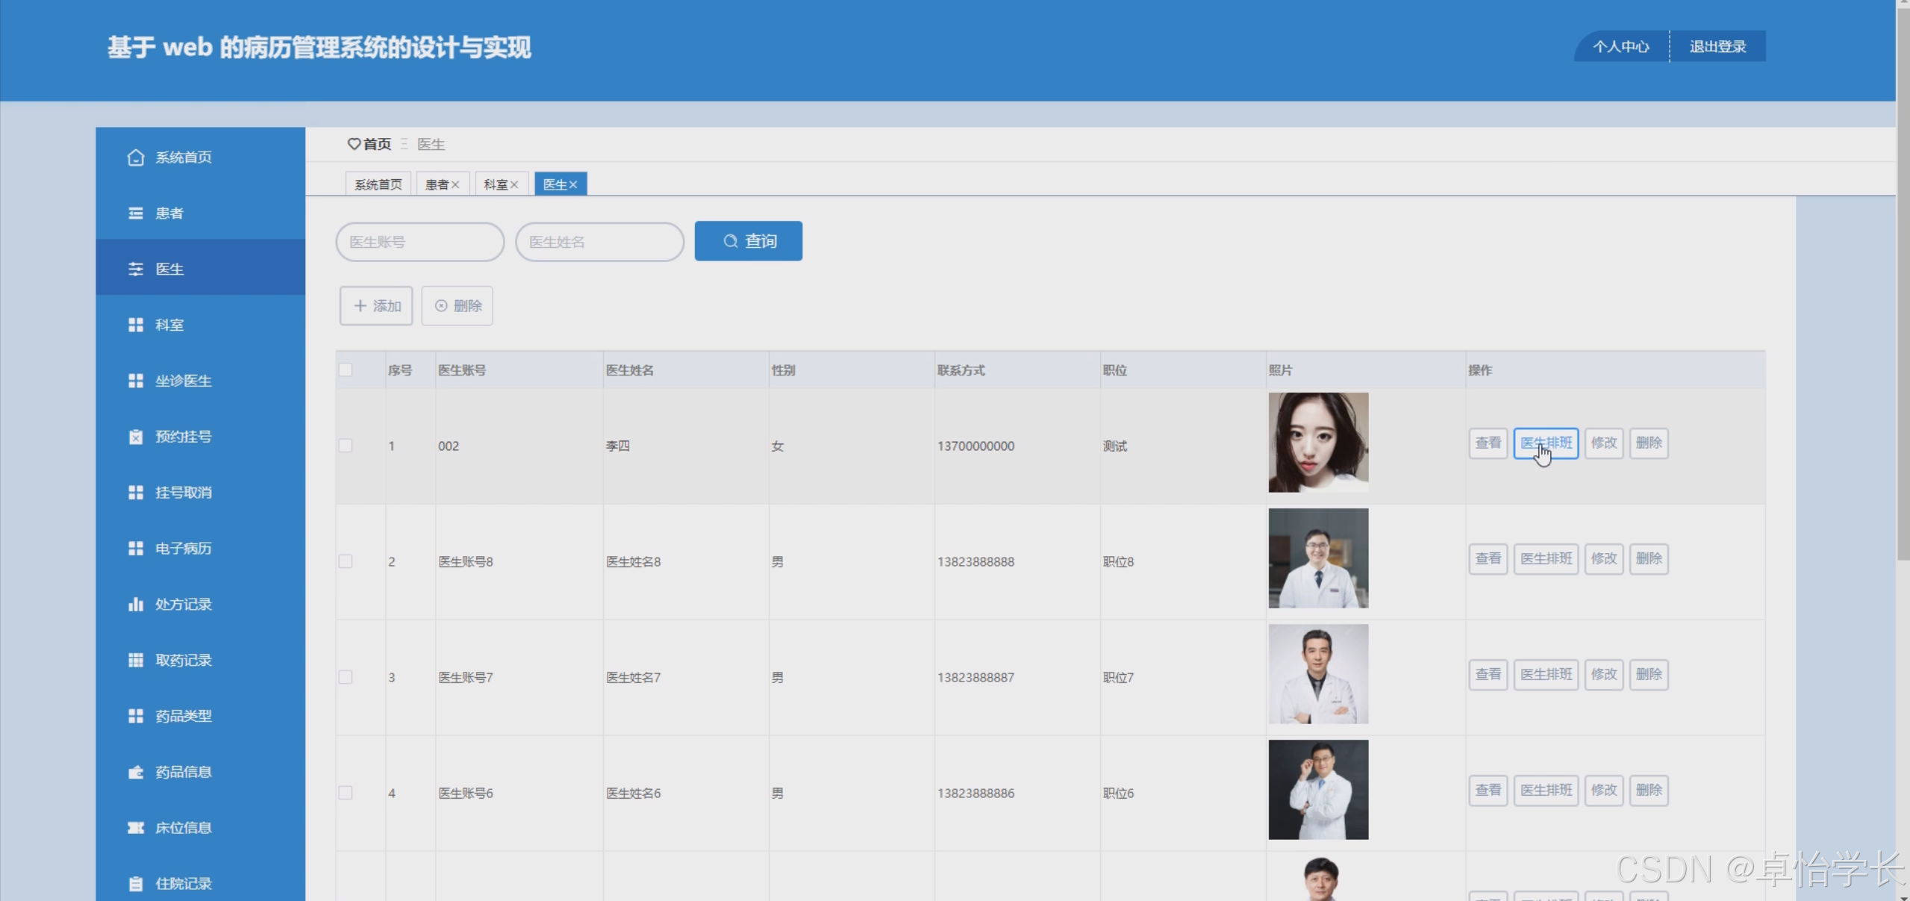Close the 科室 tab
This screenshot has width=1910, height=901.
tap(514, 184)
